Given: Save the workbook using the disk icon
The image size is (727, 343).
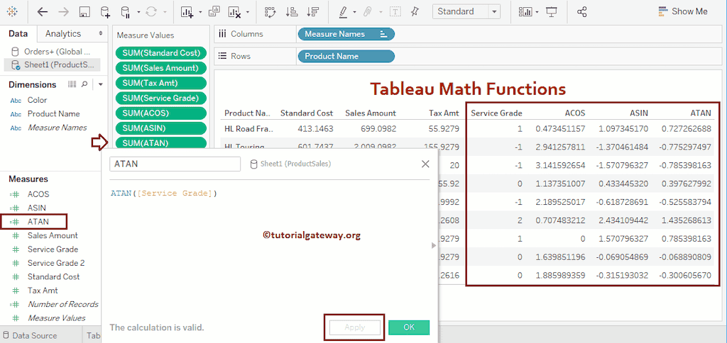Looking at the screenshot, I should pyautogui.click(x=84, y=12).
